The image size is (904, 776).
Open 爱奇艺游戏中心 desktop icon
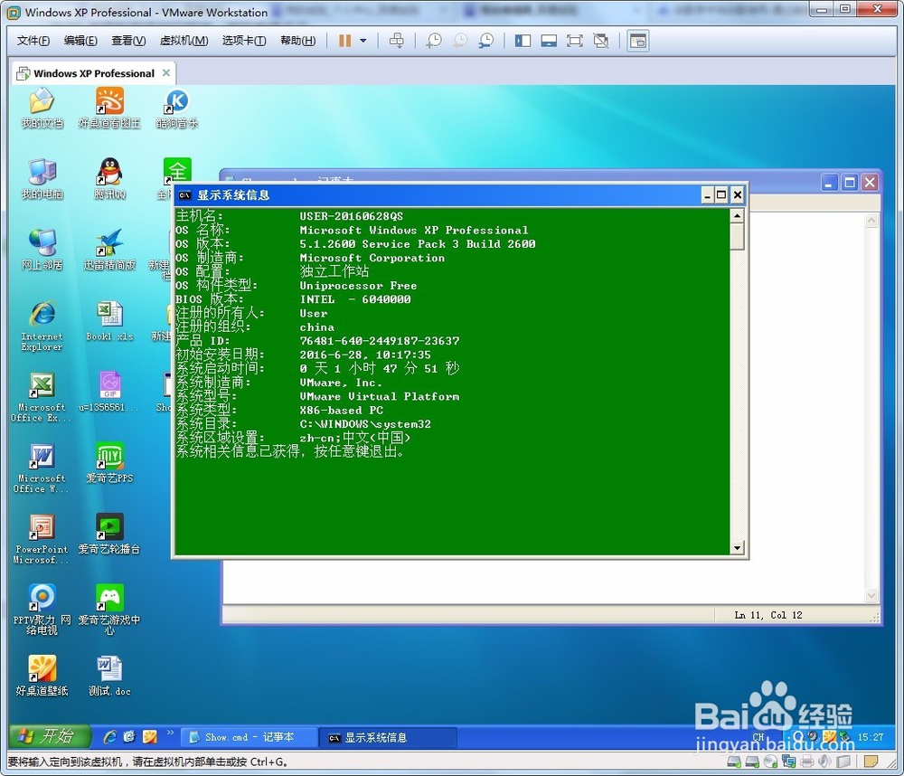[x=109, y=610]
